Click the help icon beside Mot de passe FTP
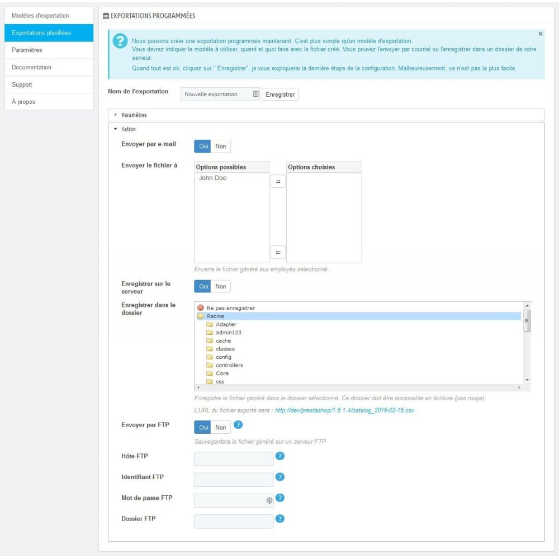This screenshot has width=559, height=559. [279, 498]
